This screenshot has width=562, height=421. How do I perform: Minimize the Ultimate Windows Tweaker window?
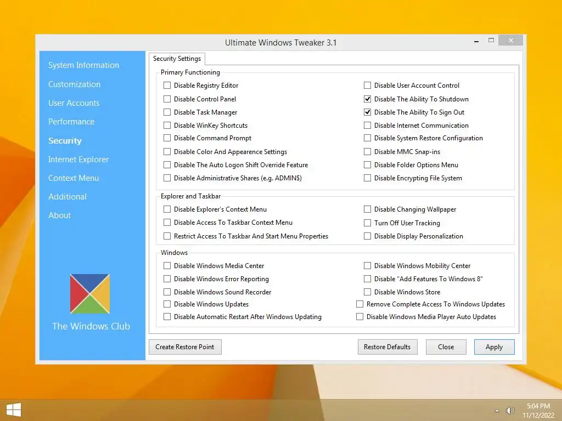(476, 42)
